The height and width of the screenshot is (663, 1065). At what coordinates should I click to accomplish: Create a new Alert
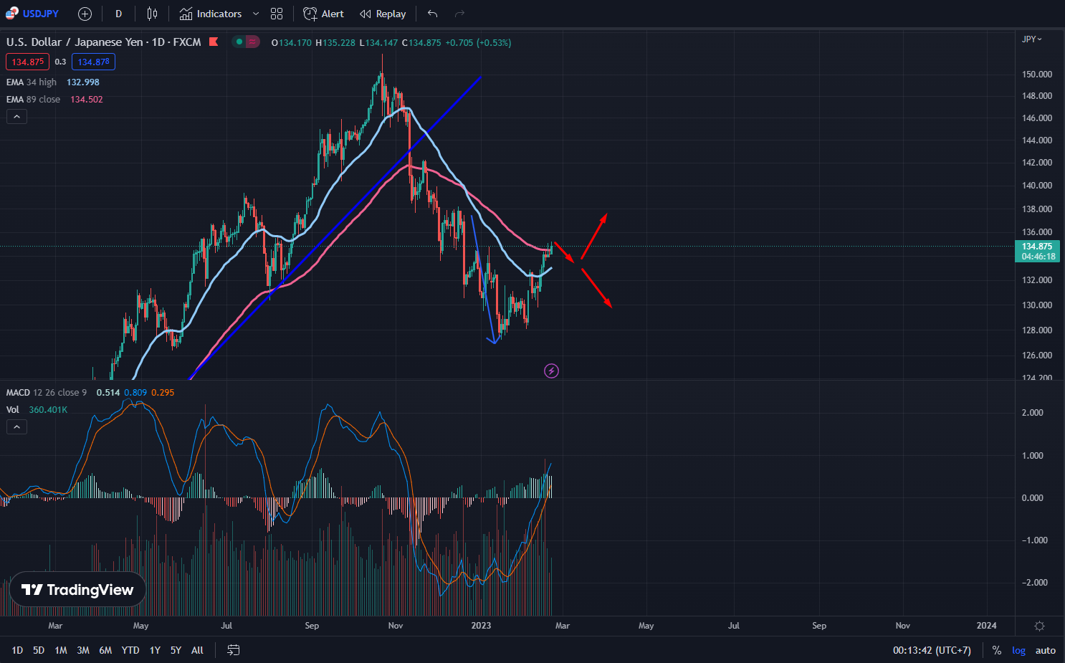[323, 14]
